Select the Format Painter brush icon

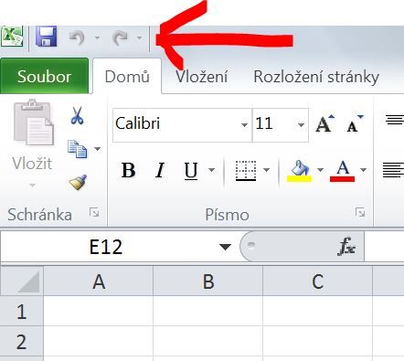tap(78, 182)
